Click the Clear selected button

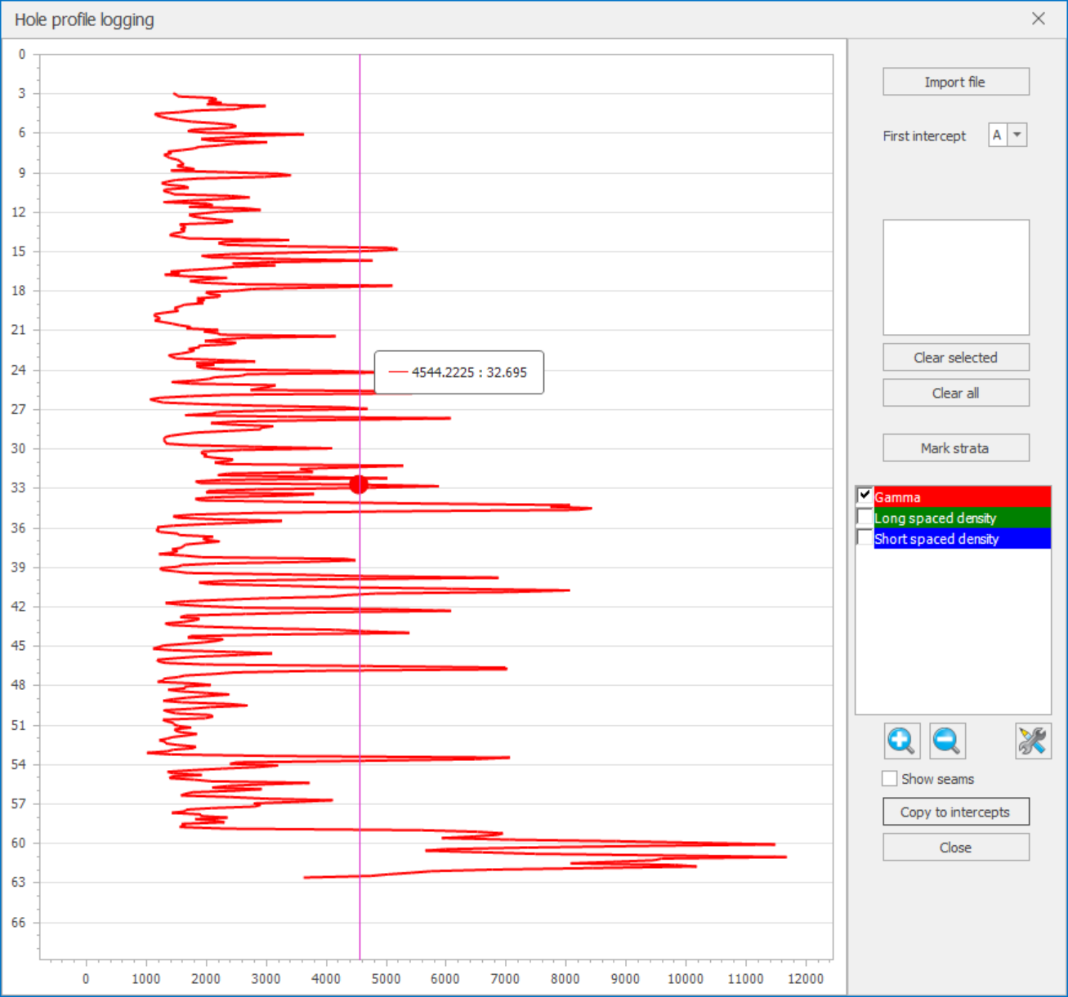click(956, 358)
